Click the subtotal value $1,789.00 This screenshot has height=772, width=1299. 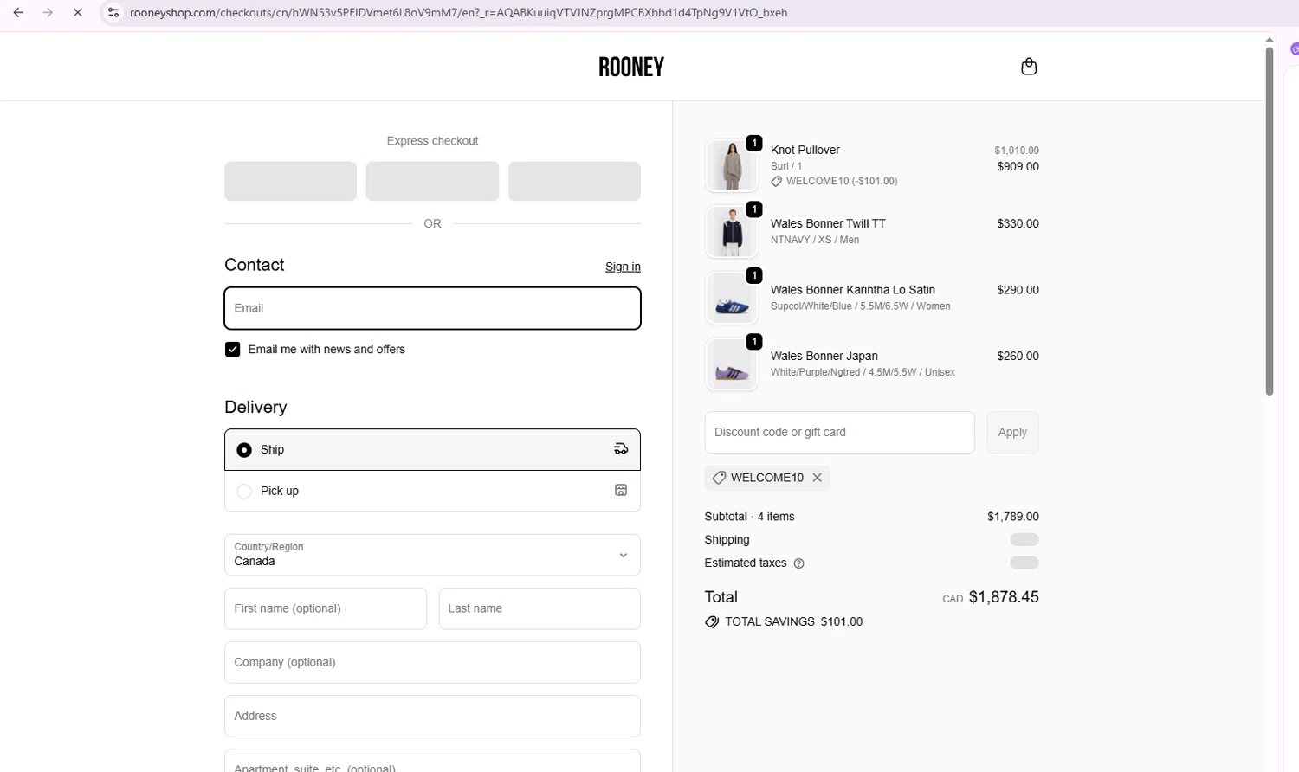[x=1013, y=517]
